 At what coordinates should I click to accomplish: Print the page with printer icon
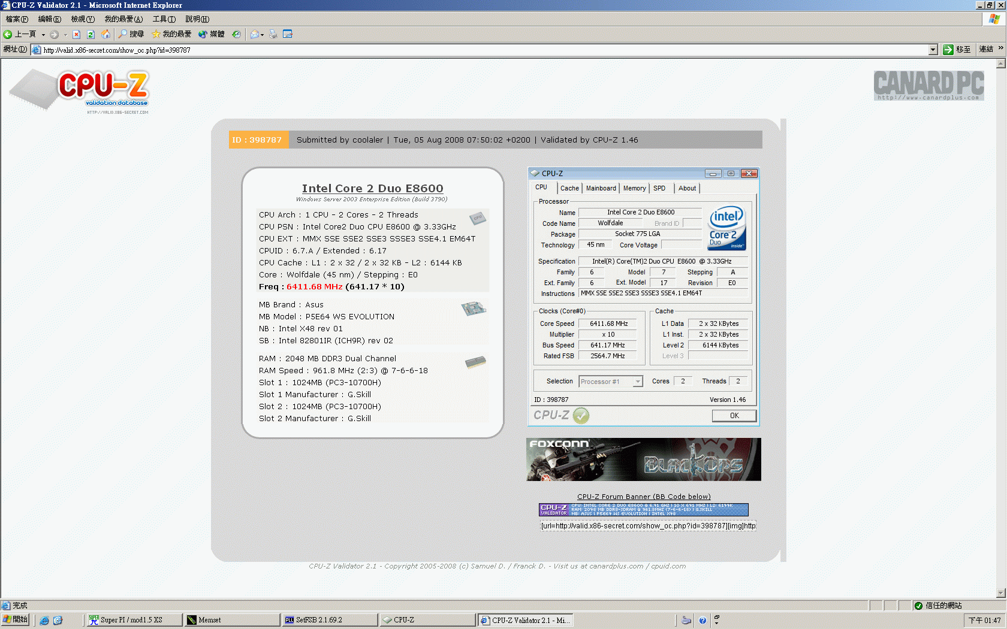273,34
